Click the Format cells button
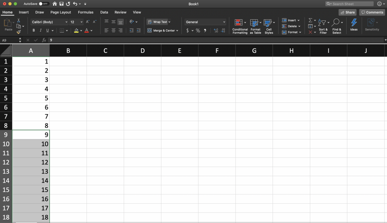This screenshot has height=223, width=387. [291, 32]
